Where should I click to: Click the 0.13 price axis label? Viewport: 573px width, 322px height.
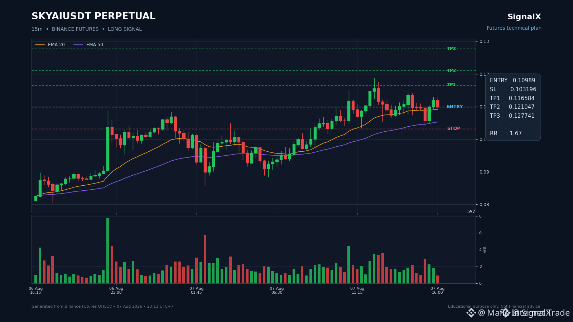(x=484, y=42)
